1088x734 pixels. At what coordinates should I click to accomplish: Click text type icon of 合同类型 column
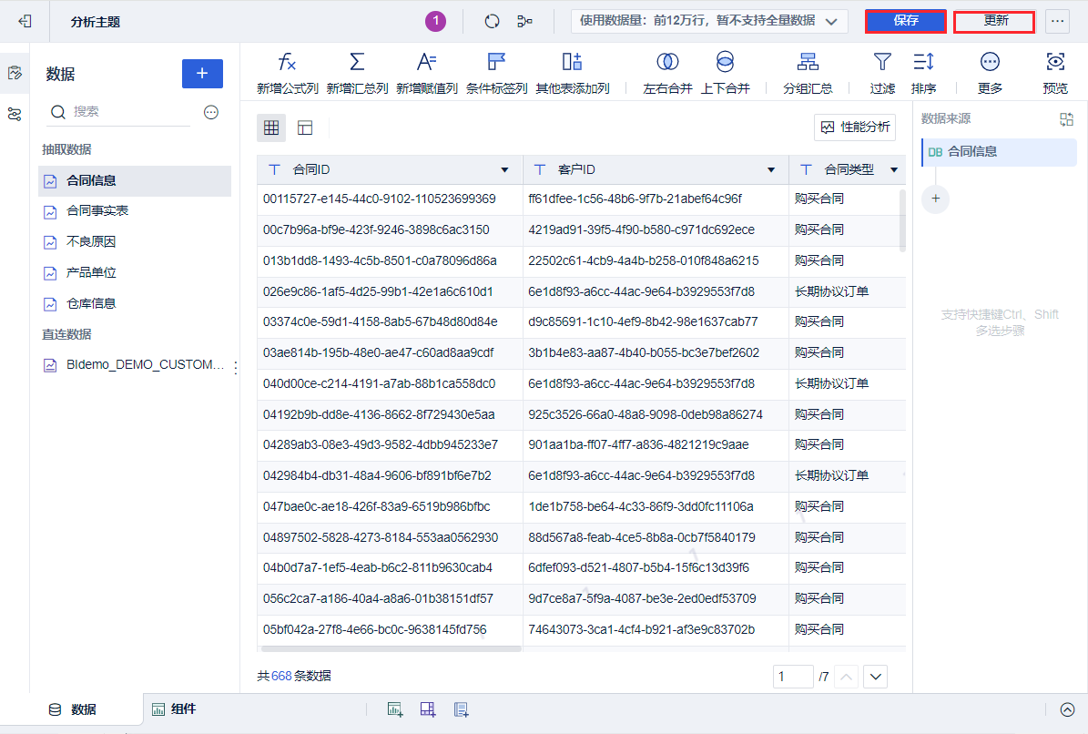point(806,169)
